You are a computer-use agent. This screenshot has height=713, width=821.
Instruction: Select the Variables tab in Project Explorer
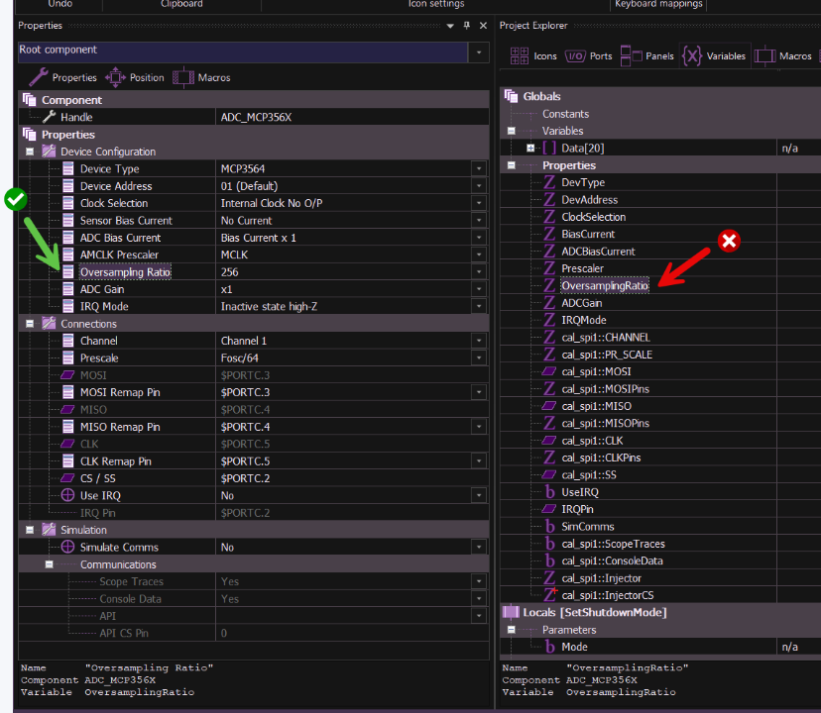pyautogui.click(x=714, y=56)
